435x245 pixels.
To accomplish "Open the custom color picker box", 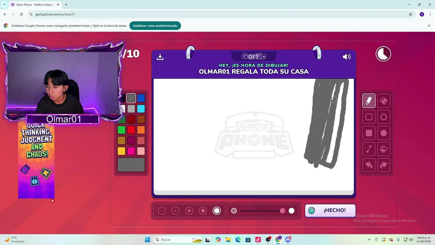I will click(131, 165).
